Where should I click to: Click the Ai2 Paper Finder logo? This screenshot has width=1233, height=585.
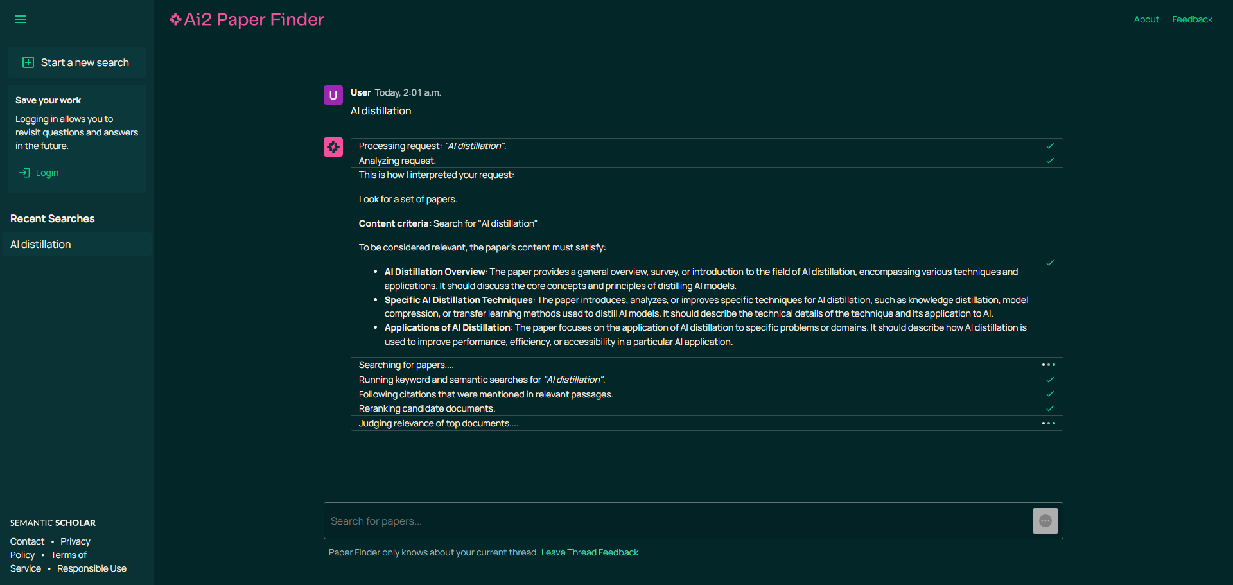(247, 19)
